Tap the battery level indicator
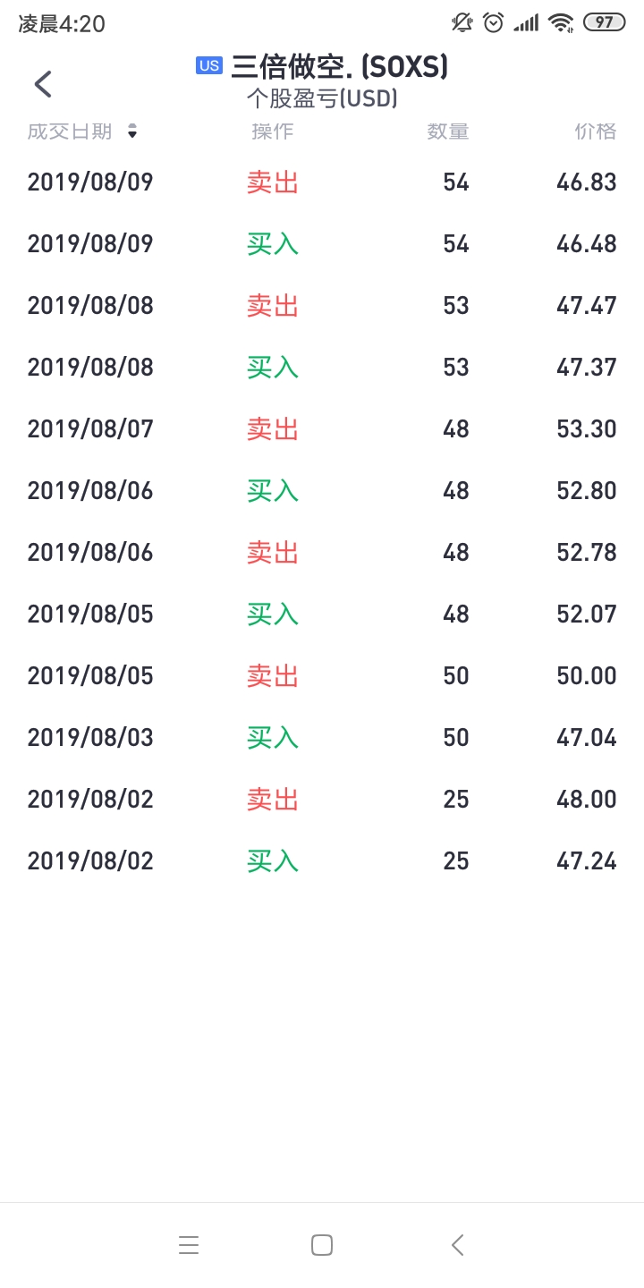This screenshot has height=1288, width=644. click(605, 22)
